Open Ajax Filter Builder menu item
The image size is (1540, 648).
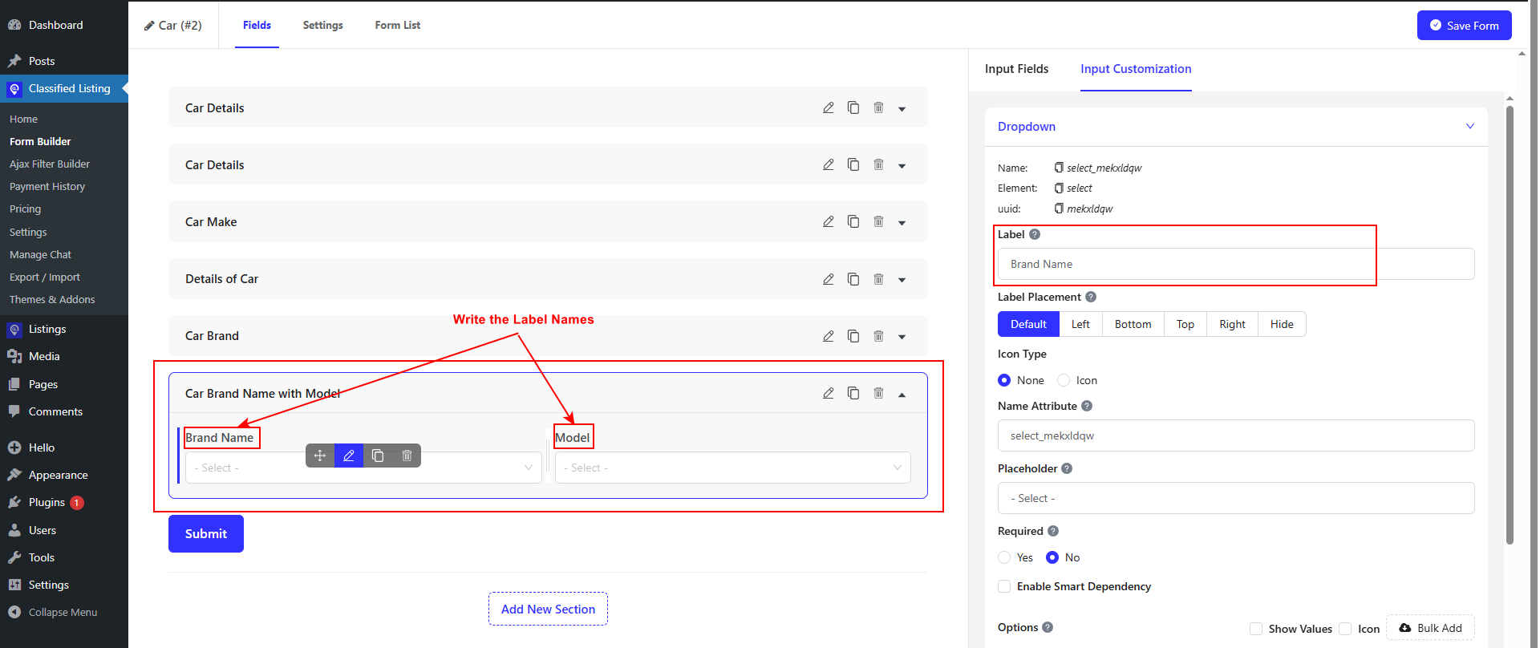pyautogui.click(x=50, y=164)
